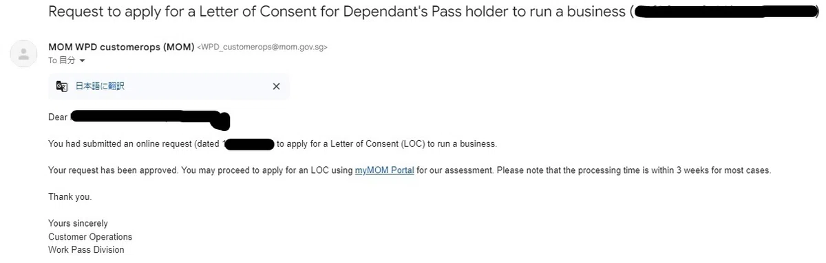This screenshot has width=826, height=263.
Task: Click the "Dear" greeting text
Action: pos(58,117)
